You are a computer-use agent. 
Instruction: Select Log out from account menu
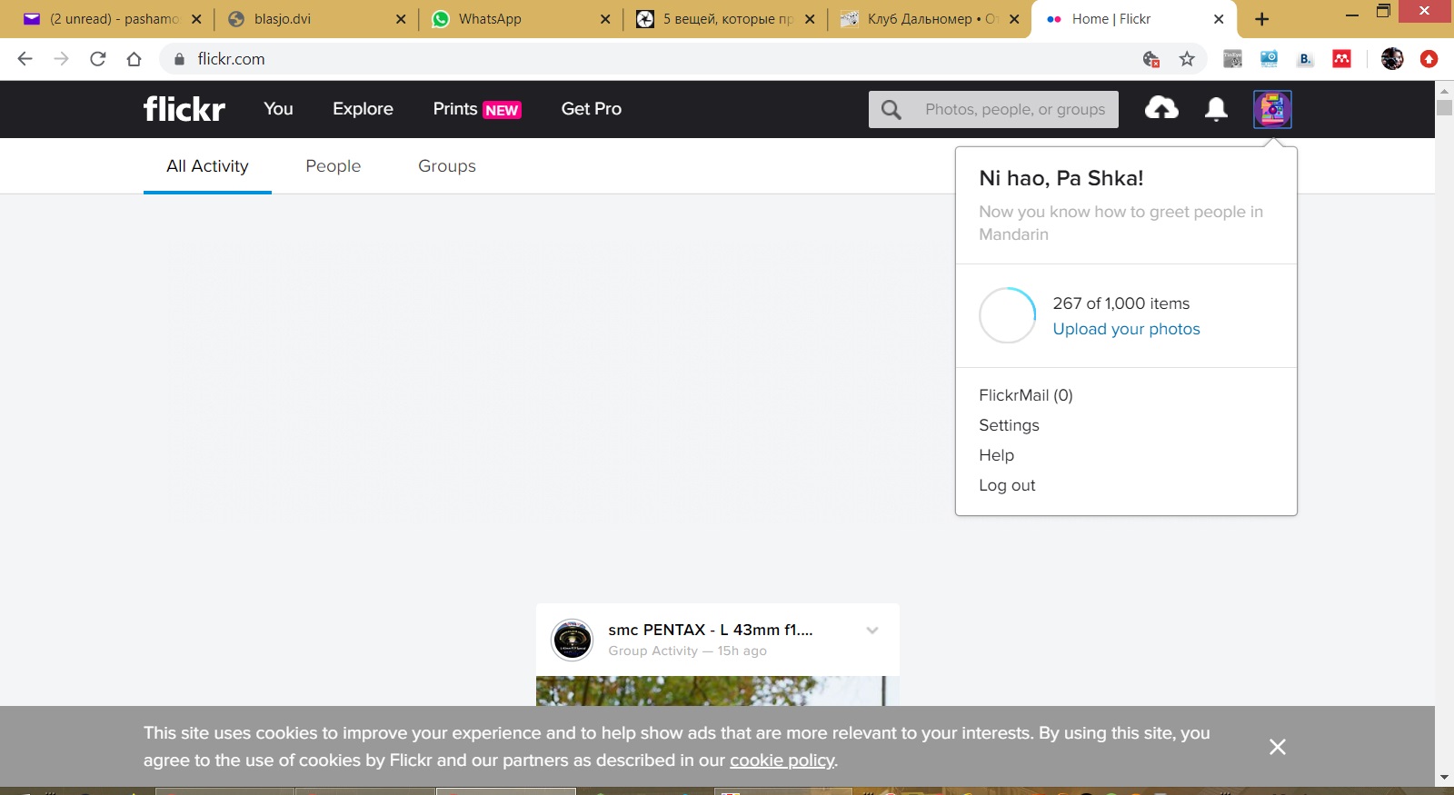[1007, 485]
